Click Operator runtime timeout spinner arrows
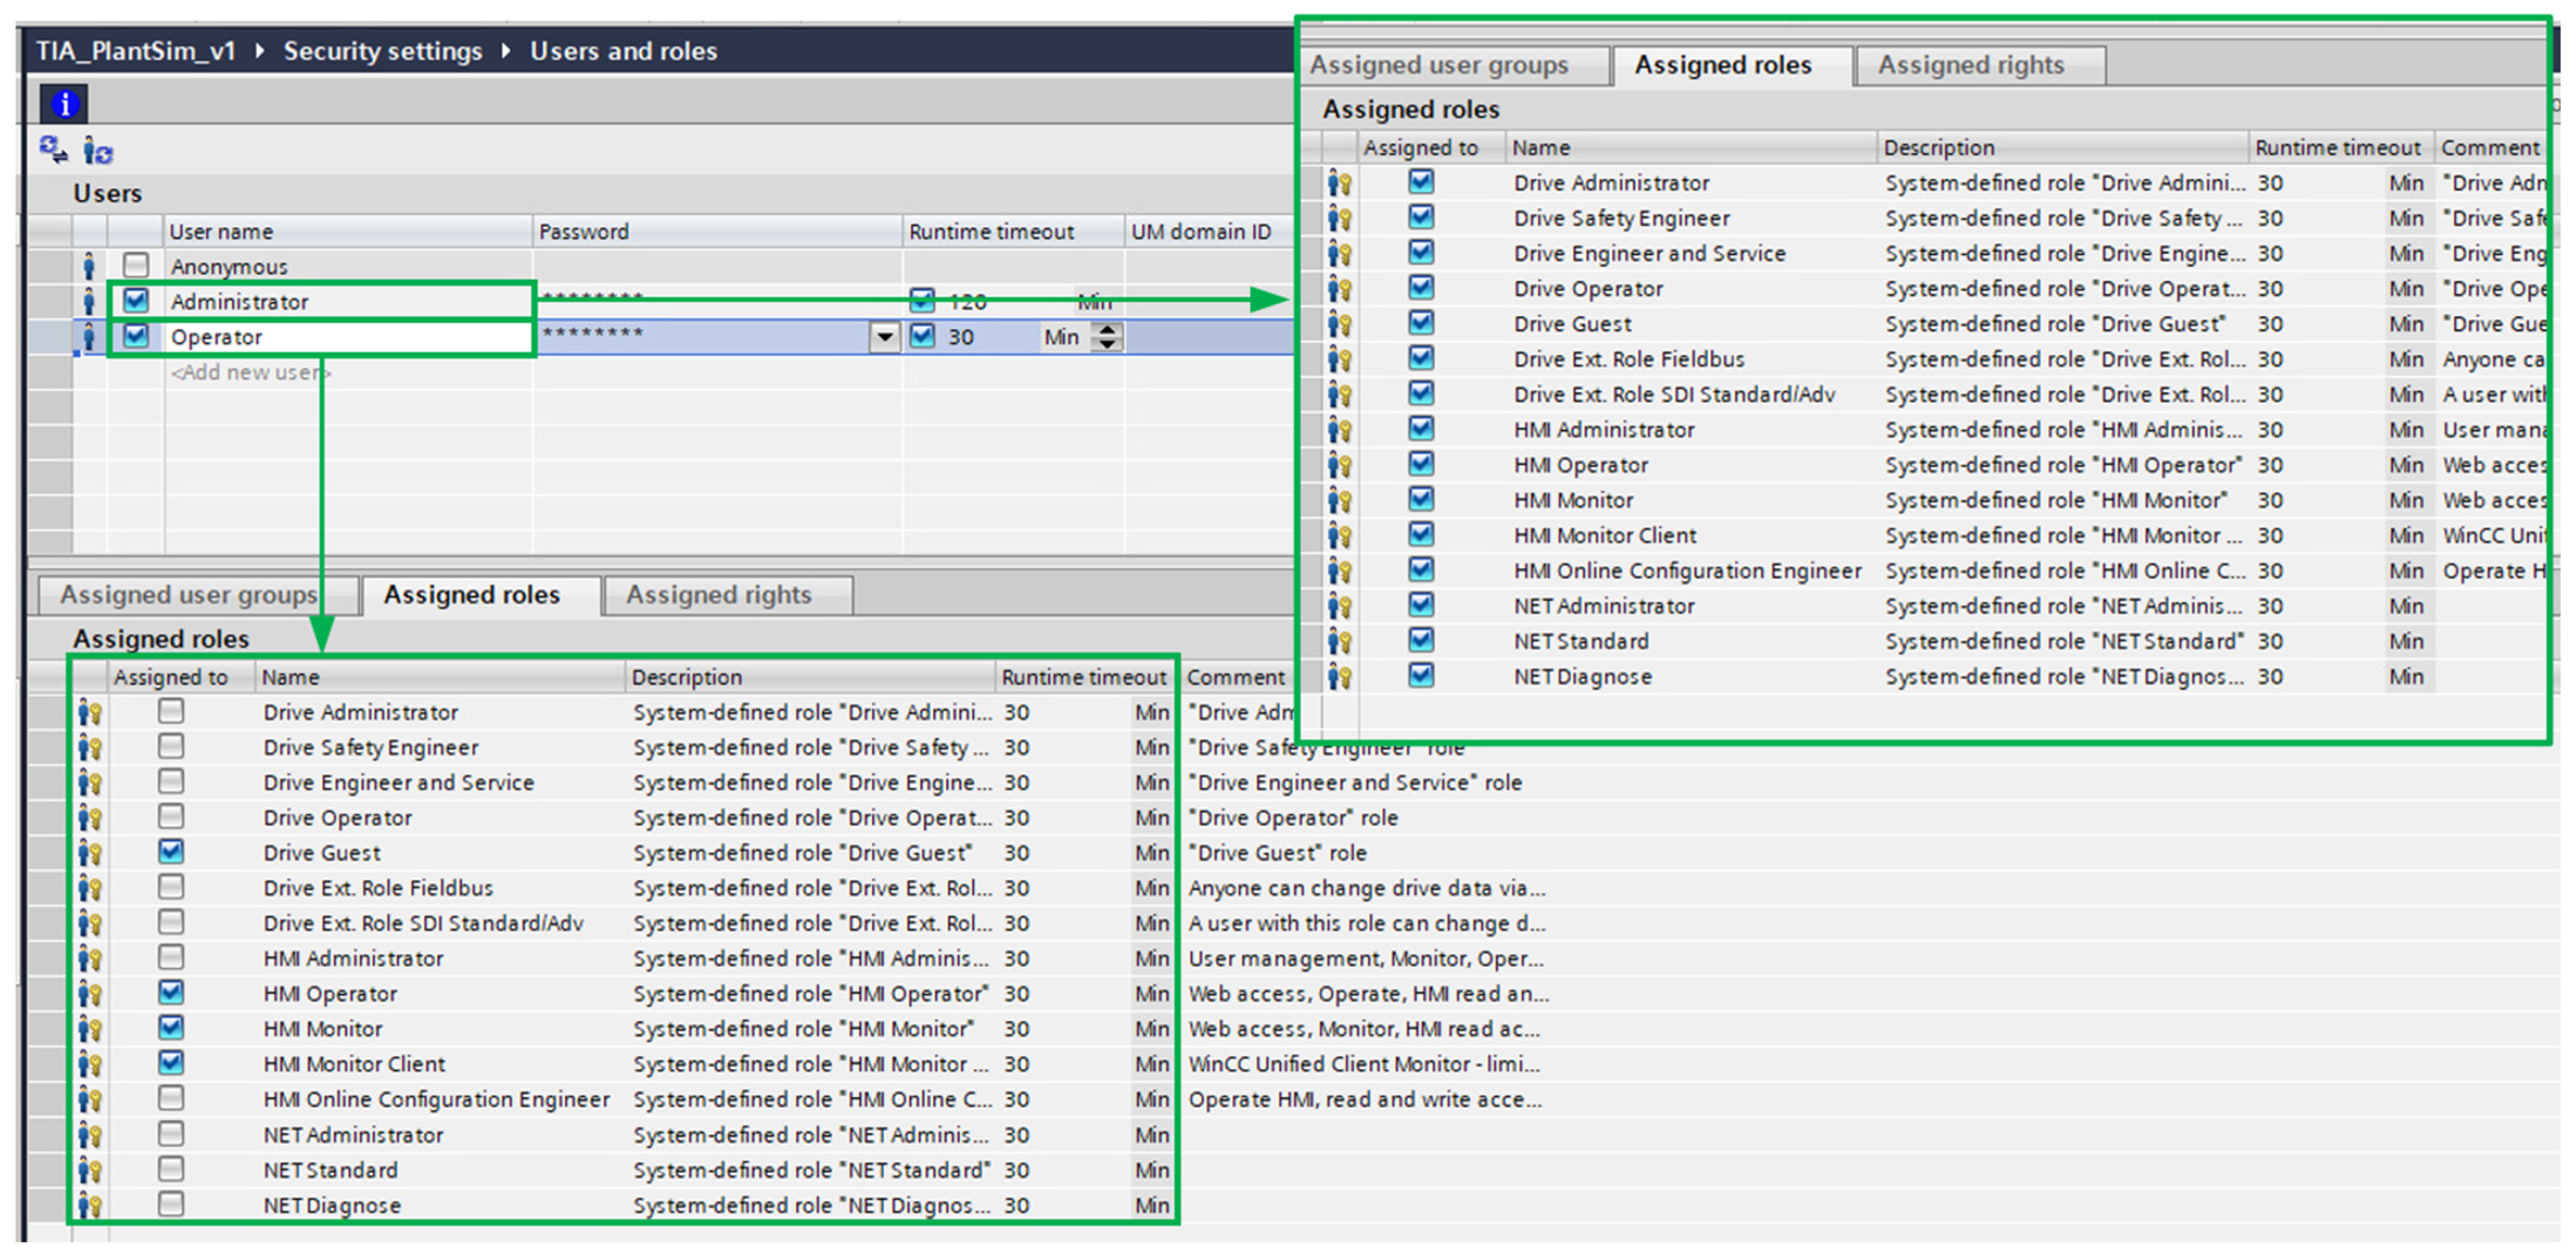The image size is (2576, 1259). pos(1107,337)
